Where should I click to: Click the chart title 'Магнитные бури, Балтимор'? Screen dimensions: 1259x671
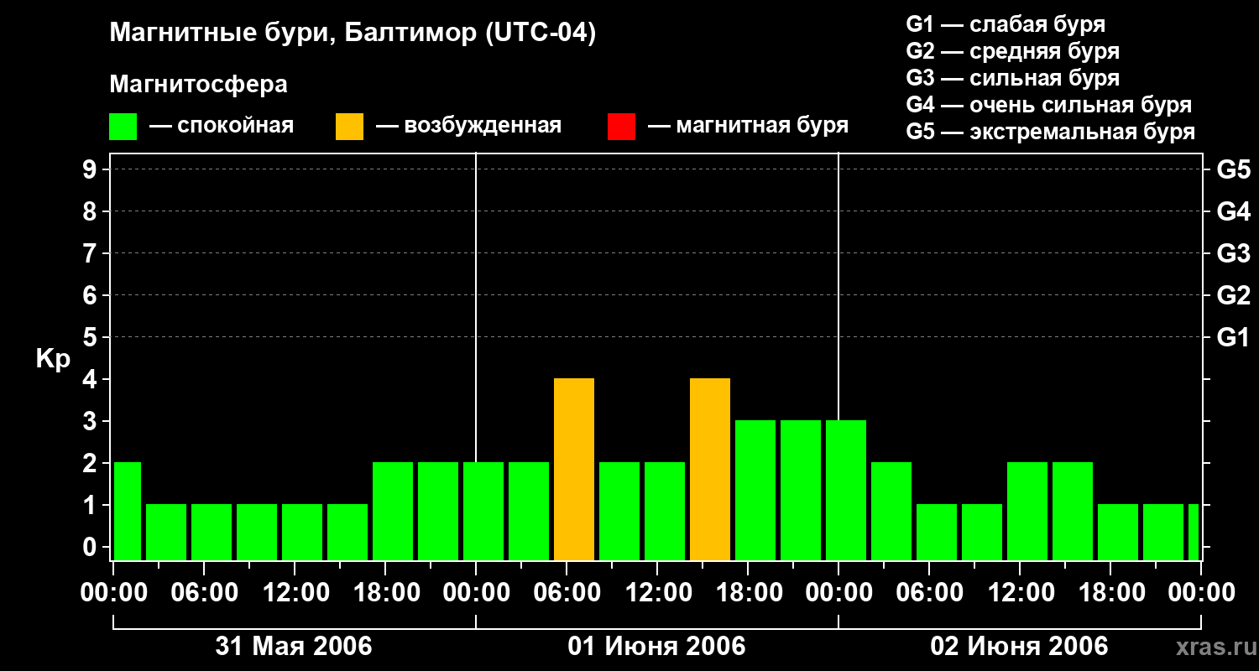(x=353, y=34)
